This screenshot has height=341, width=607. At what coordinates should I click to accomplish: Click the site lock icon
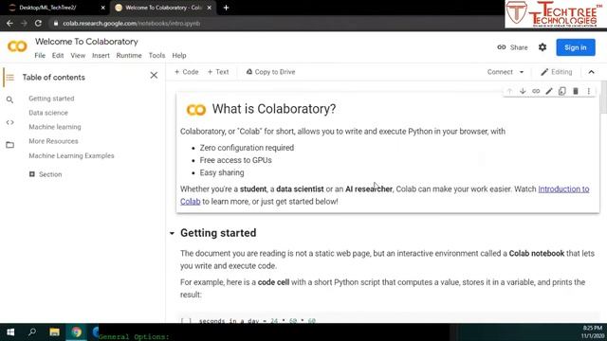(x=56, y=23)
